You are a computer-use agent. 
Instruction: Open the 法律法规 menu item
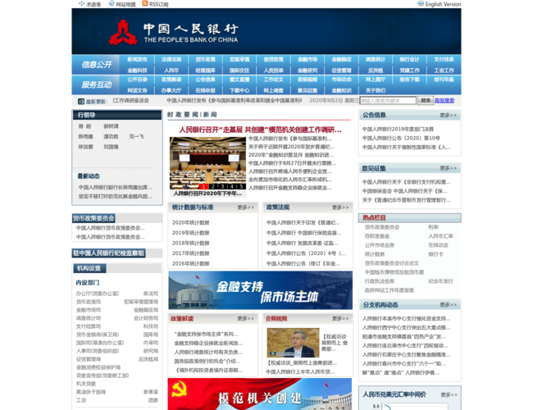click(171, 60)
